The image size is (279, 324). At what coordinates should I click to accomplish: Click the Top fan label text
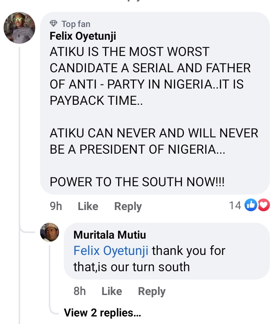pos(76,24)
